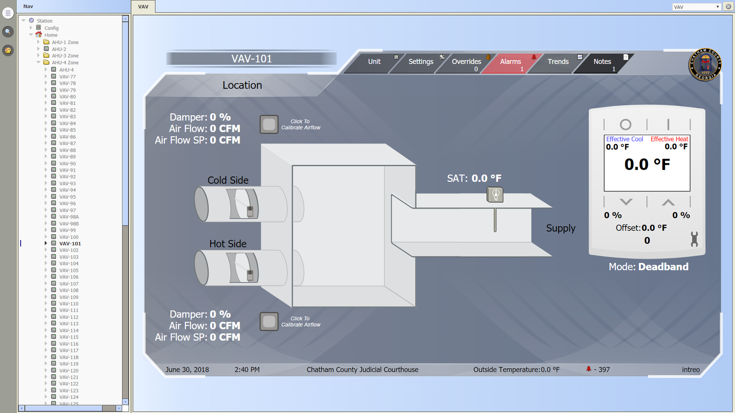Image resolution: width=735 pixels, height=413 pixels.
Task: Expand the AHU-2 node
Action: [x=38, y=49]
